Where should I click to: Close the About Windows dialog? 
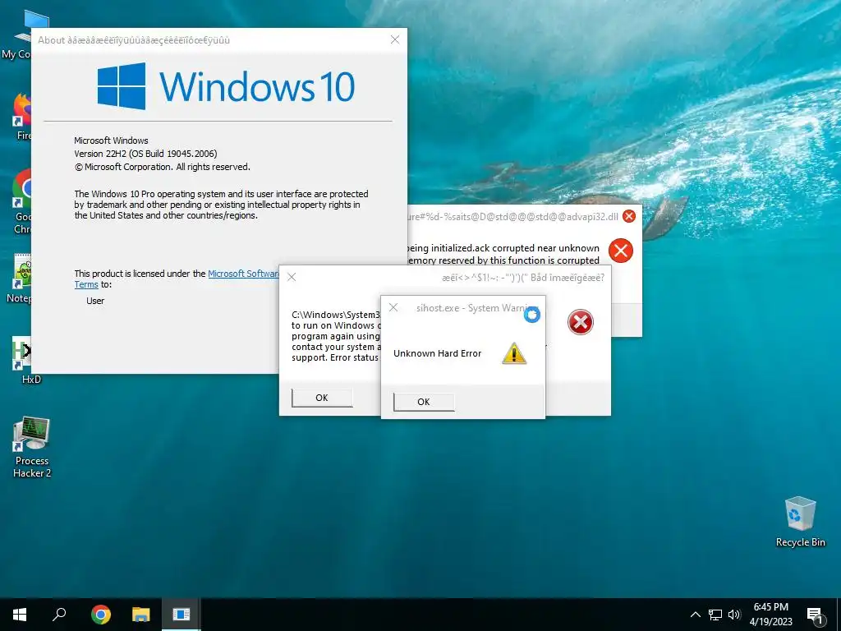[395, 39]
